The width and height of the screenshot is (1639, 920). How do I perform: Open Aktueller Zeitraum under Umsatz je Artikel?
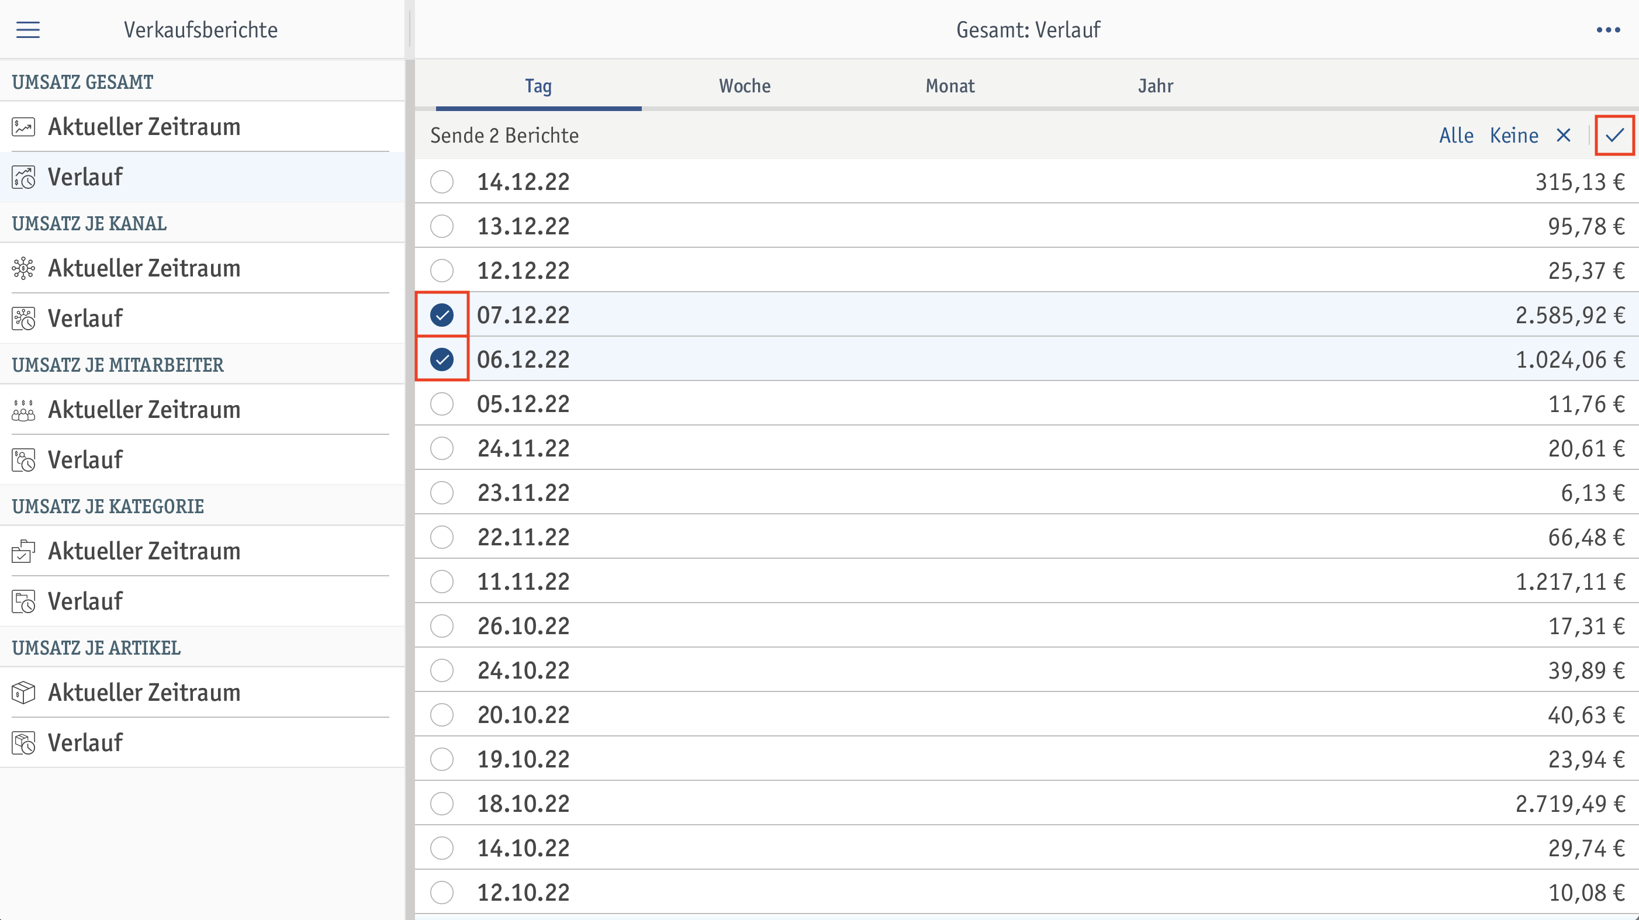tap(202, 692)
